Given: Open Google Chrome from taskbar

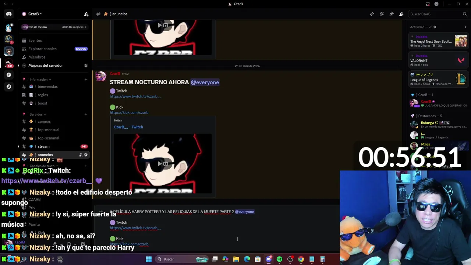Looking at the screenshot, I should coord(301,259).
